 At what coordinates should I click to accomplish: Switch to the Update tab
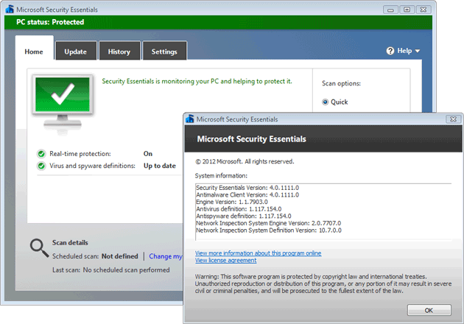[75, 52]
